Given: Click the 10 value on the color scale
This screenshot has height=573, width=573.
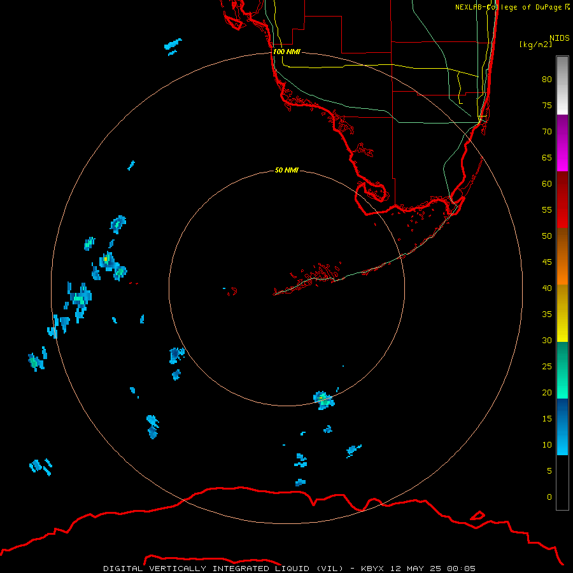Looking at the screenshot, I should (547, 445).
